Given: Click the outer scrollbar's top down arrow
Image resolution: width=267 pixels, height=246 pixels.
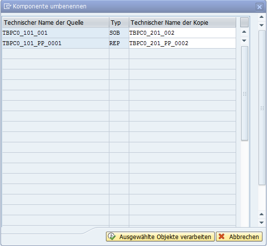Looking at the screenshot, I should pos(262,25).
